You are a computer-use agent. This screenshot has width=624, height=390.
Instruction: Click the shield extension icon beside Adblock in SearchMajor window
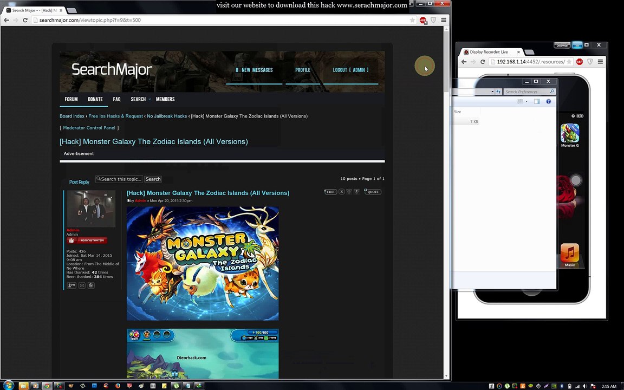click(433, 20)
